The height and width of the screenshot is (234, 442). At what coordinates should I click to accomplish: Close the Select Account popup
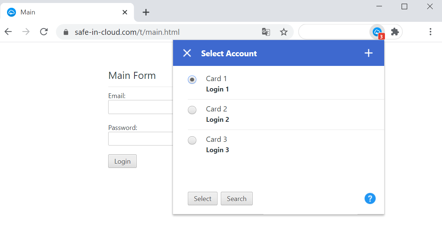[x=187, y=53]
